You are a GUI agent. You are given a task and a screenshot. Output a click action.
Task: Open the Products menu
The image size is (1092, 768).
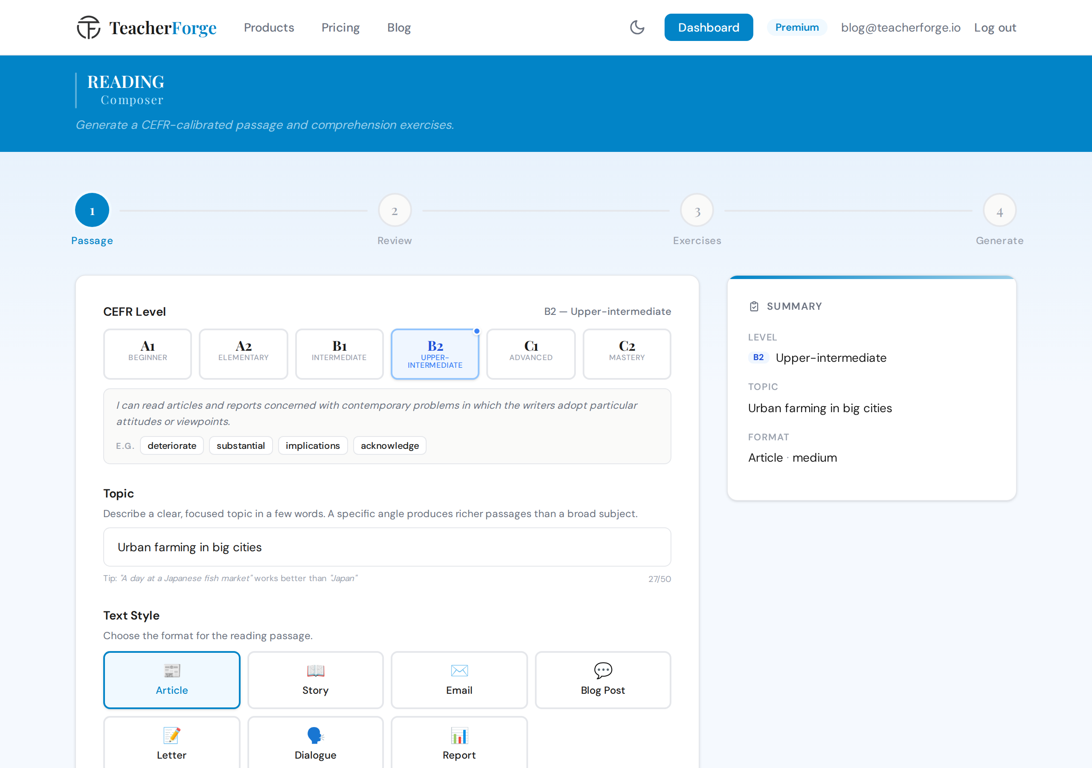(269, 28)
